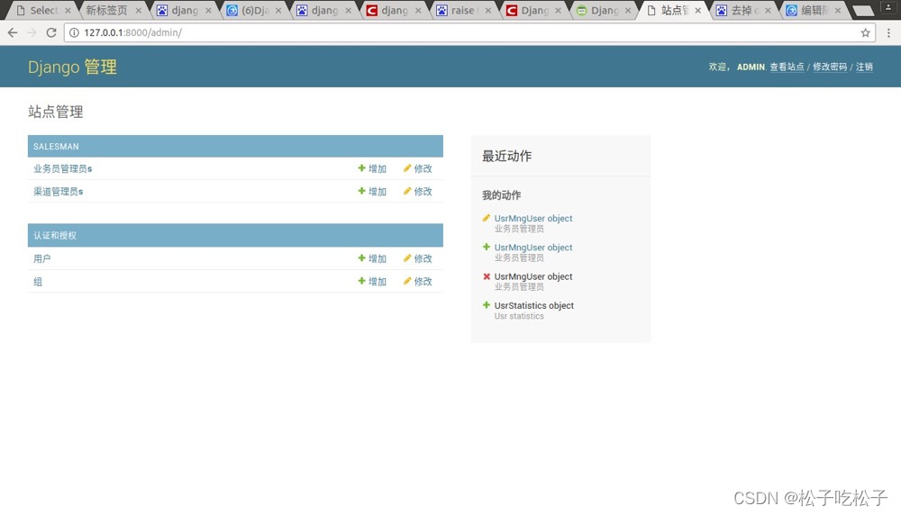Click 注销 to log out
901x515 pixels.
pyautogui.click(x=864, y=67)
